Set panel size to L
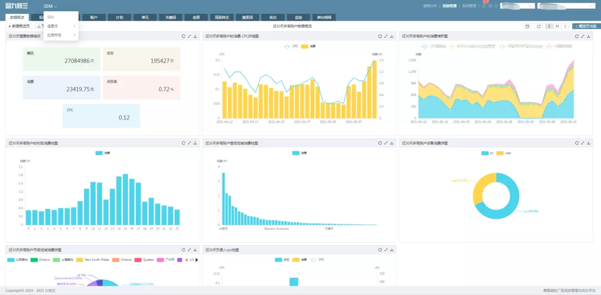This screenshot has width=601, height=295. tap(565, 26)
